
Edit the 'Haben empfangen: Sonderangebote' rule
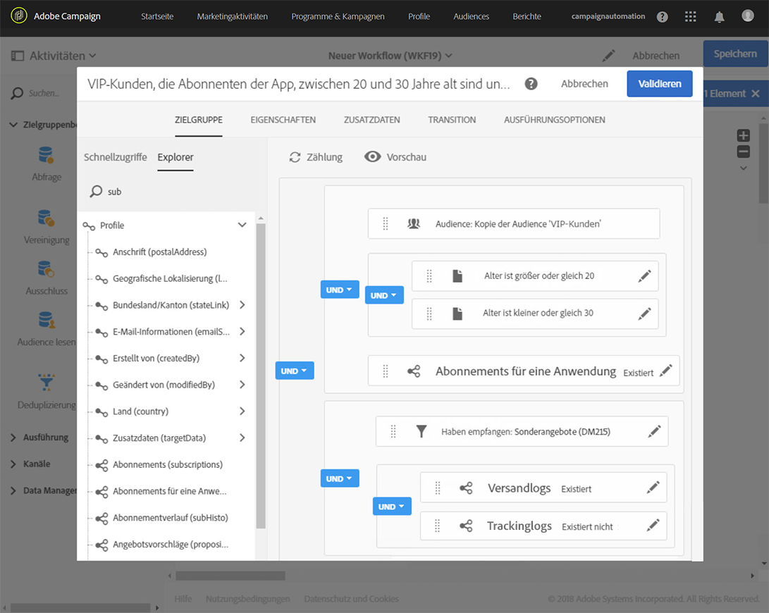pos(654,431)
